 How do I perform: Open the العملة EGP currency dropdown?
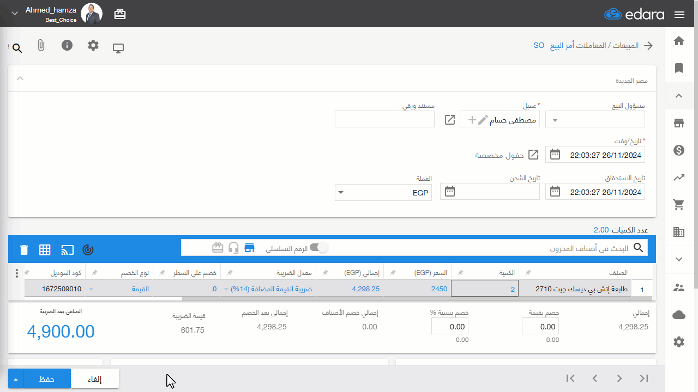click(x=383, y=192)
